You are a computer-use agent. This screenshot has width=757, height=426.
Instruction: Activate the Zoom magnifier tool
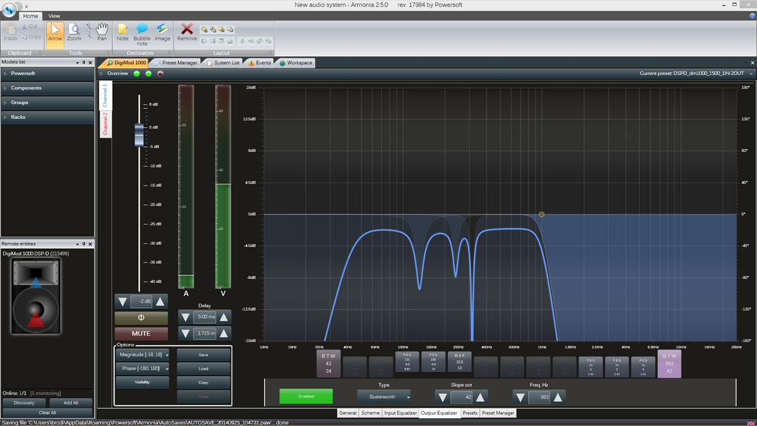tap(74, 33)
